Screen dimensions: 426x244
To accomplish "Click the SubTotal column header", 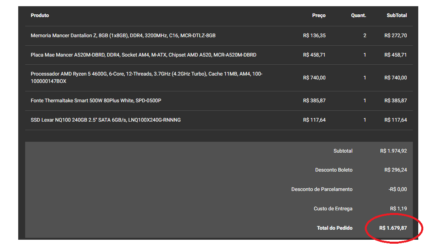I will [x=397, y=15].
